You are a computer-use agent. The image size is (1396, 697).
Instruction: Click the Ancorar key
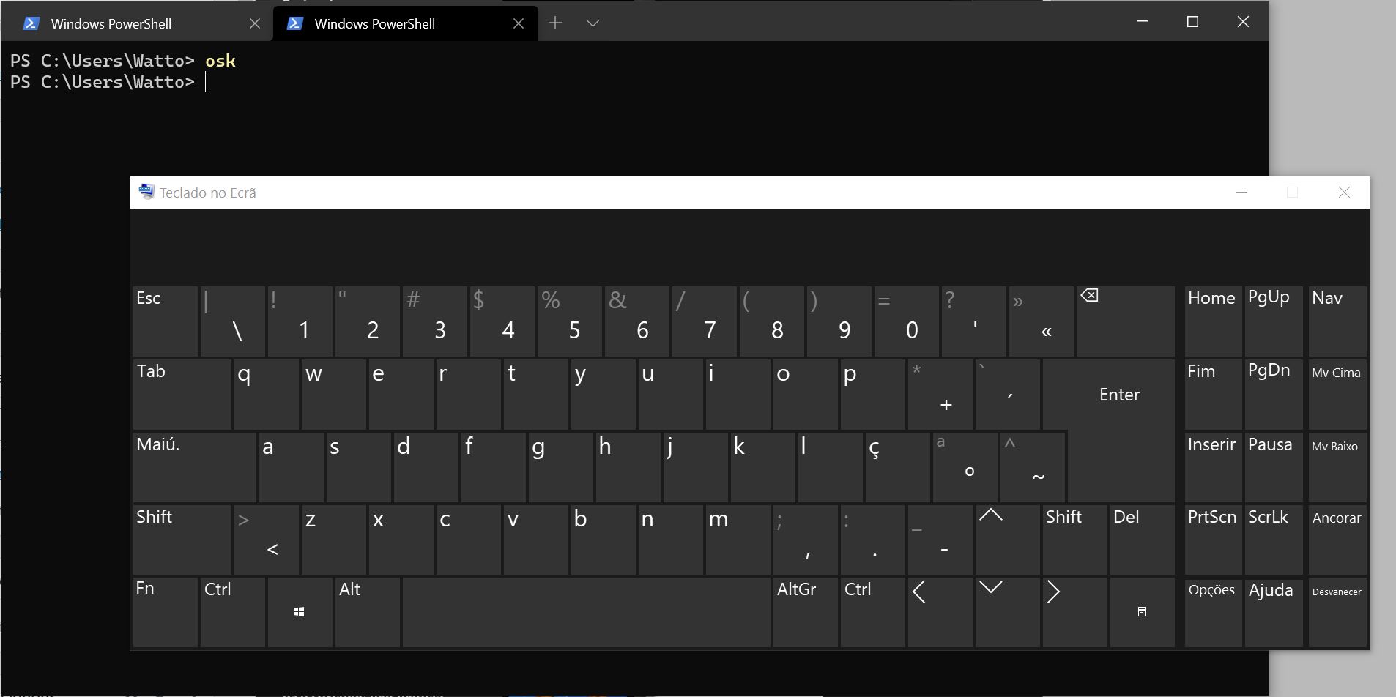click(x=1337, y=540)
